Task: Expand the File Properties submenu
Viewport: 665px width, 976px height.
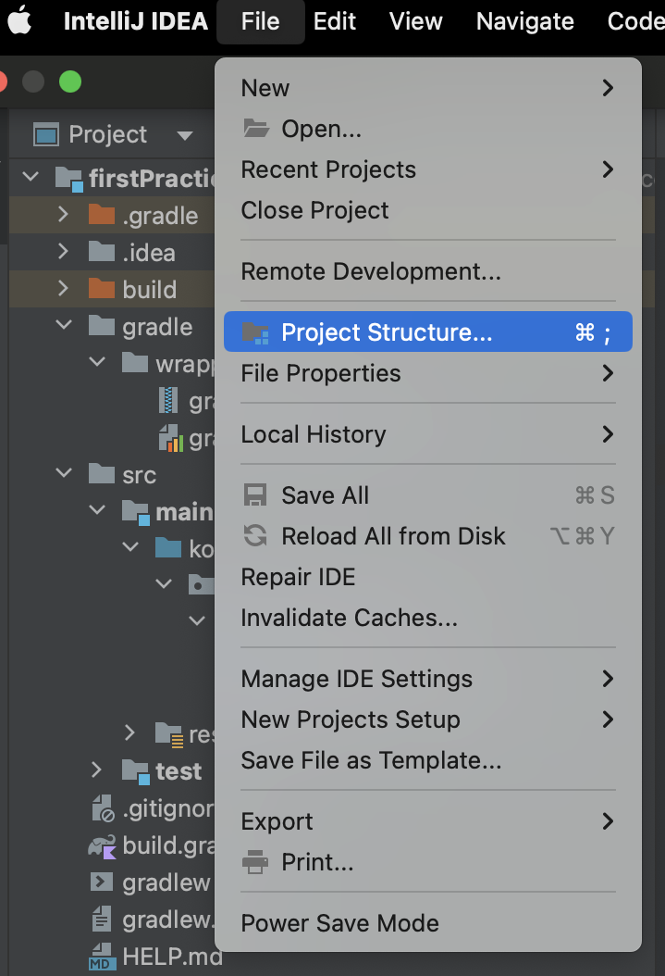Action: (x=427, y=373)
